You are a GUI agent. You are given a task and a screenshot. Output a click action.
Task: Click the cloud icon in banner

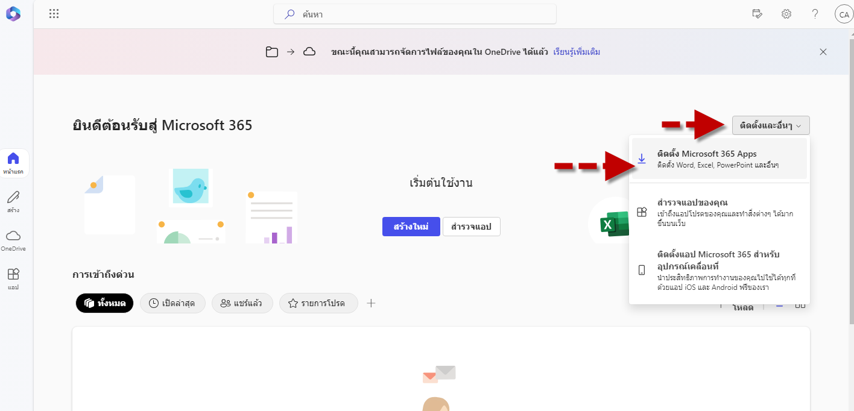tap(309, 52)
